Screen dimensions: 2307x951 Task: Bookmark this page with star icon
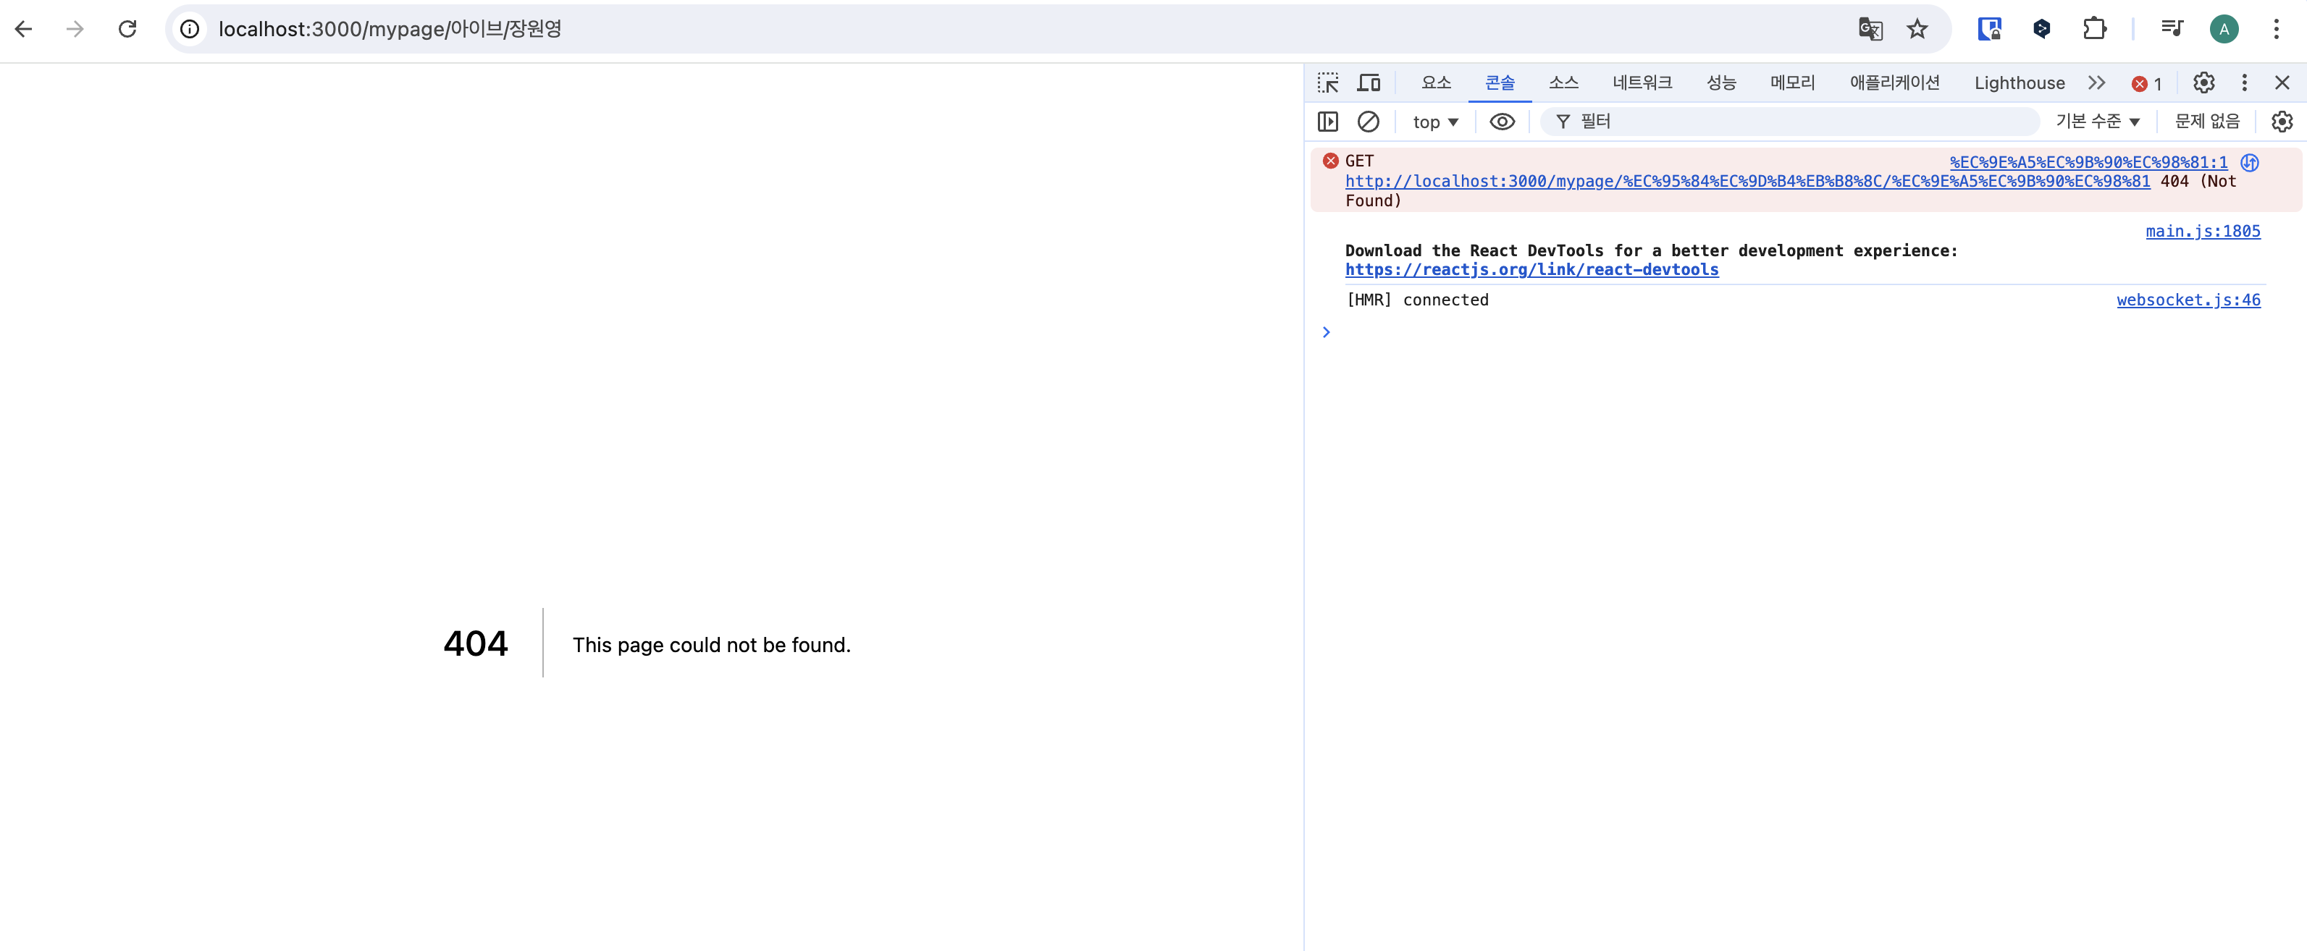tap(1917, 30)
